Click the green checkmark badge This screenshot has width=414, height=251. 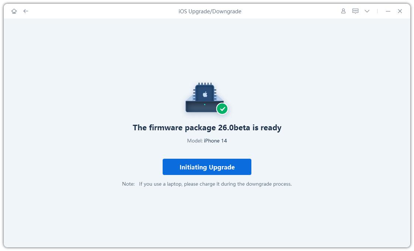(x=222, y=109)
